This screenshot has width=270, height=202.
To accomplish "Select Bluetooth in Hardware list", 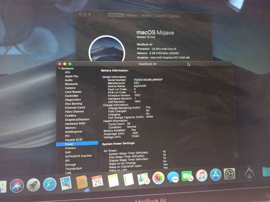I will point(72,84).
